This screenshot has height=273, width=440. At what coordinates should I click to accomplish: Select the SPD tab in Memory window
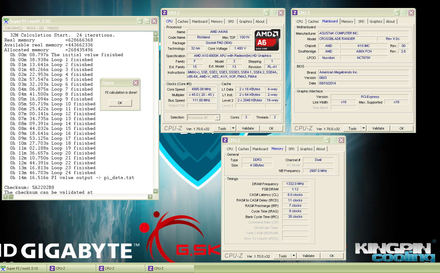(x=291, y=149)
